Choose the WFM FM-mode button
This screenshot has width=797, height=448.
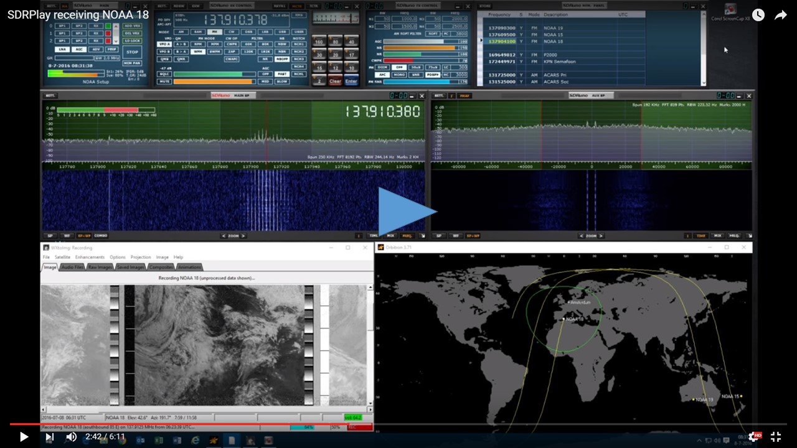click(198, 52)
